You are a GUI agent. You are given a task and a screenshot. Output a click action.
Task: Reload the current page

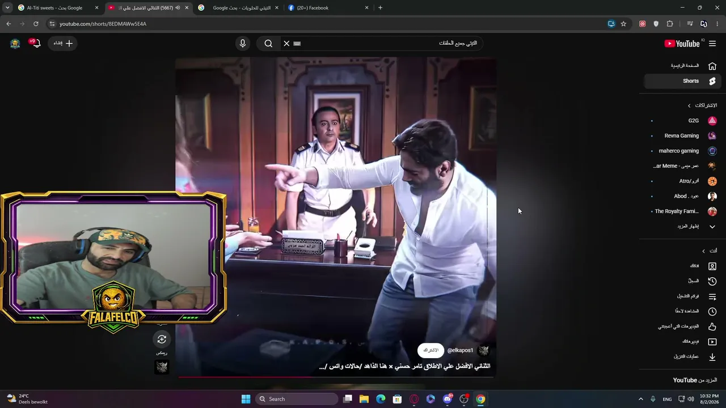[x=36, y=24]
